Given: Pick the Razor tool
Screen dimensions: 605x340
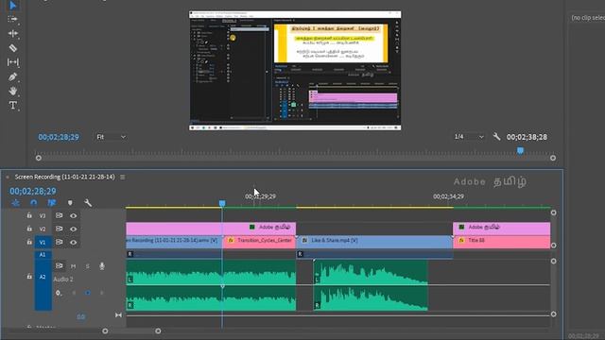Looking at the screenshot, I should click(x=12, y=48).
